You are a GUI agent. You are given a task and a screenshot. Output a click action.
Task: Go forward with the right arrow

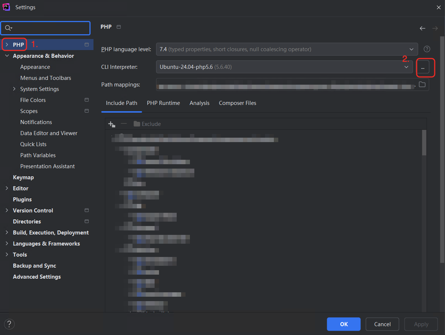point(435,28)
